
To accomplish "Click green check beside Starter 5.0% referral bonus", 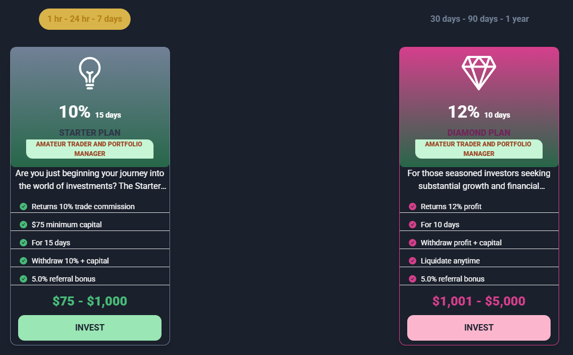I will pyautogui.click(x=23, y=279).
